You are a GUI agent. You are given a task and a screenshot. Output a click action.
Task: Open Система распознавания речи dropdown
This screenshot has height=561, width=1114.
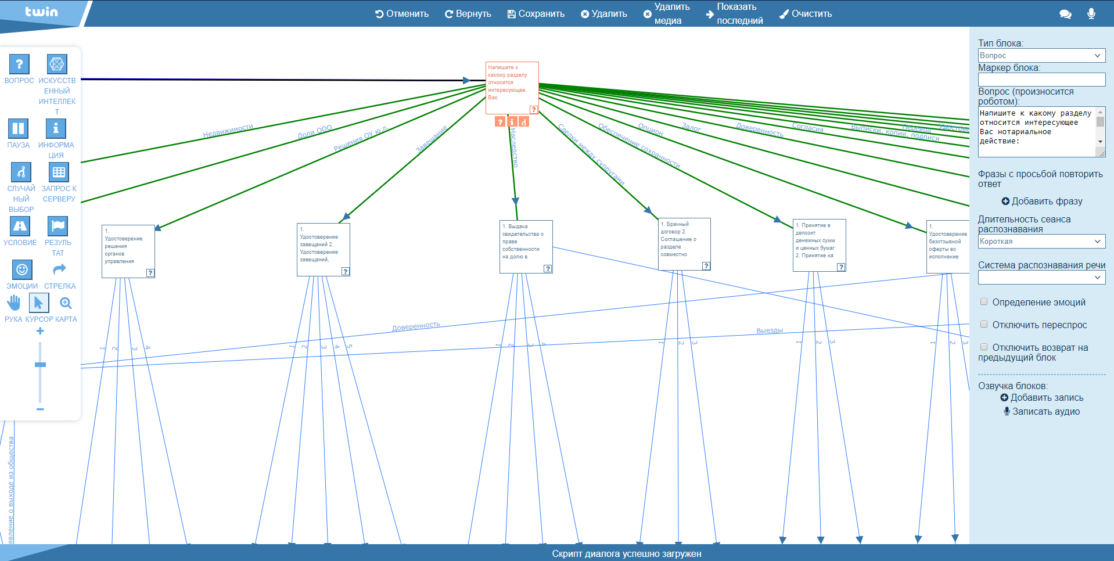[x=1041, y=278]
